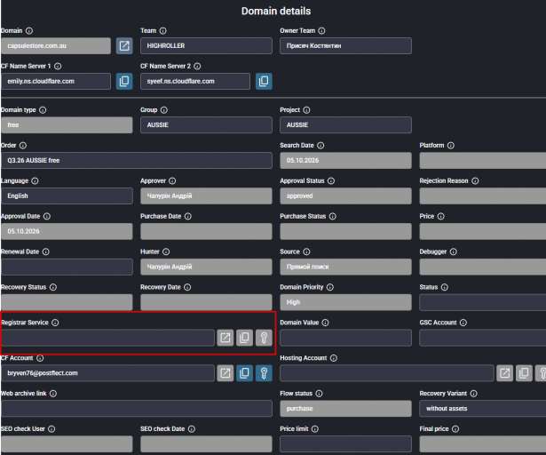Image resolution: width=546 pixels, height=455 pixels.
Task: Click info icon next to Domain type
Action: [43, 110]
